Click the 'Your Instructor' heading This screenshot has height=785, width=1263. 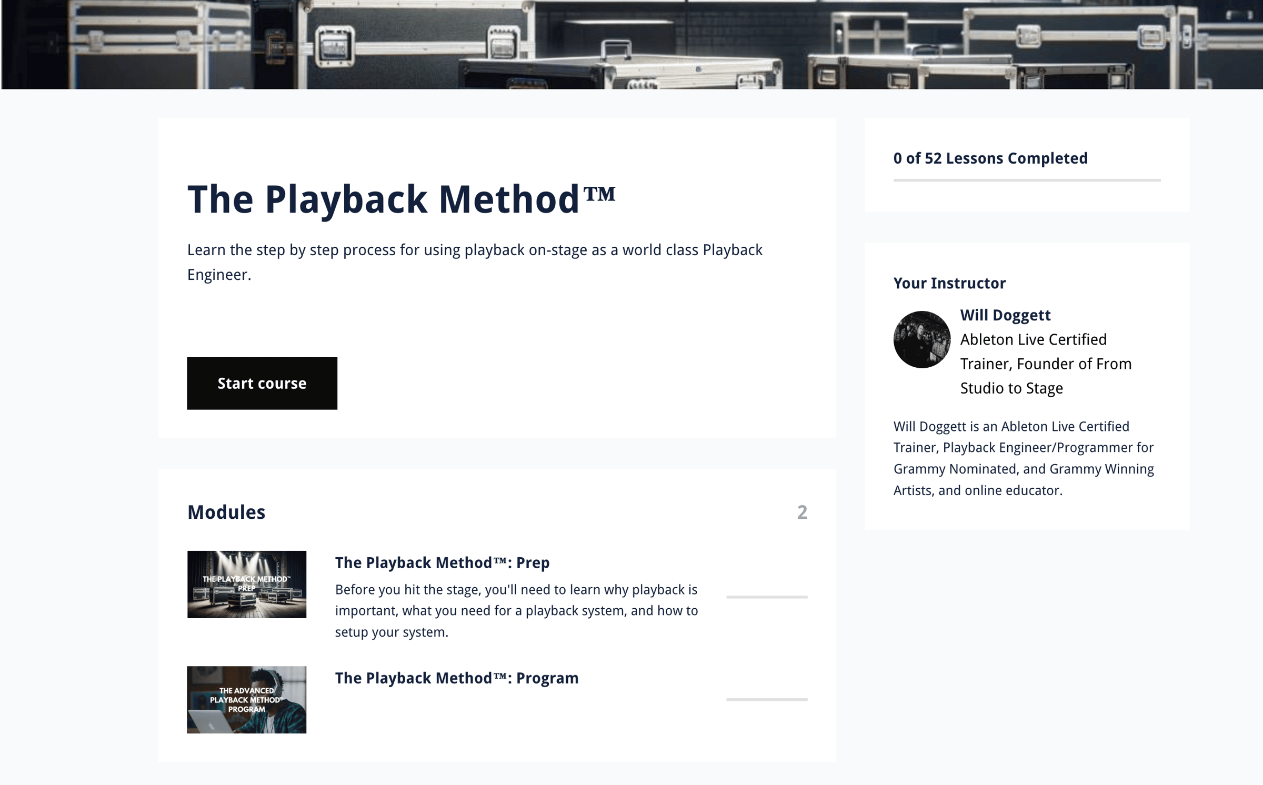[949, 283]
